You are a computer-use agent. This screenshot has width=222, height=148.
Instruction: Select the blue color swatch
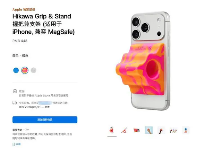coord(16,70)
